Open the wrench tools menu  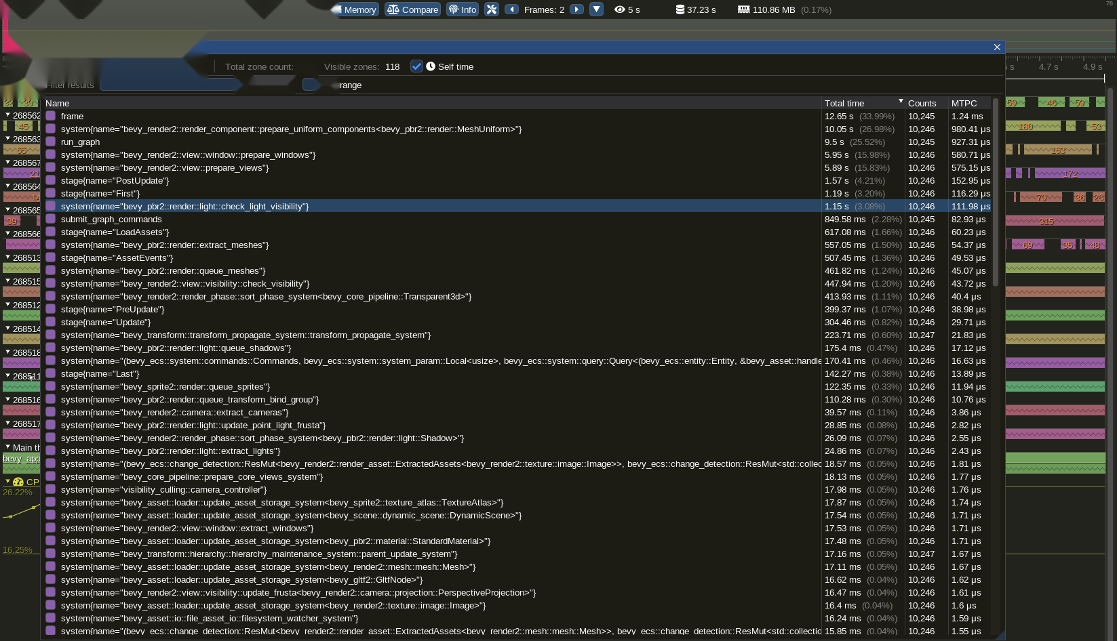point(492,9)
